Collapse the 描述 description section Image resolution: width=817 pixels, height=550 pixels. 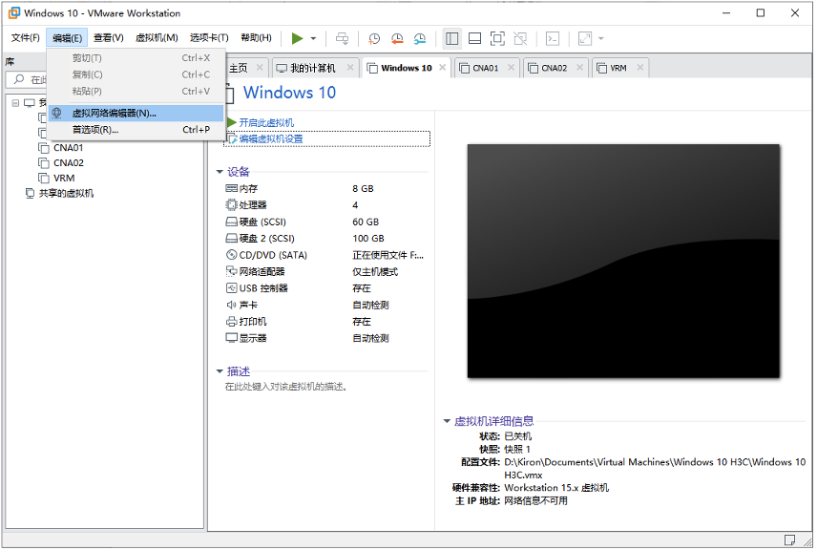(x=220, y=371)
